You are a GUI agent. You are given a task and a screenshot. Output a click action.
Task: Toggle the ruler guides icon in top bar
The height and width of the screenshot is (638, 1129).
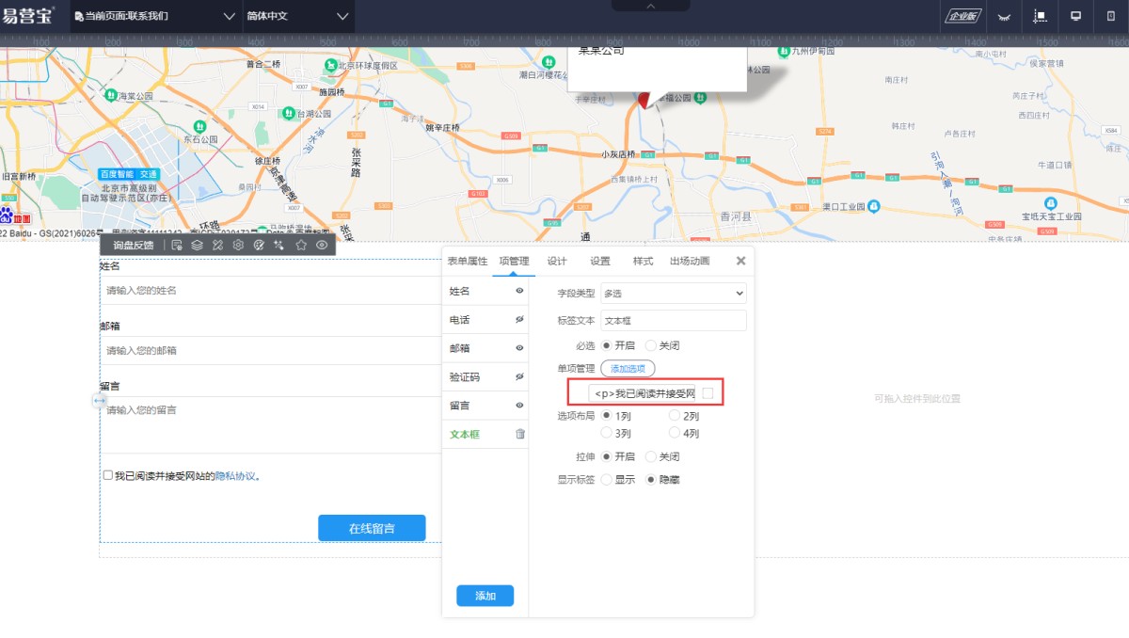tap(1041, 16)
